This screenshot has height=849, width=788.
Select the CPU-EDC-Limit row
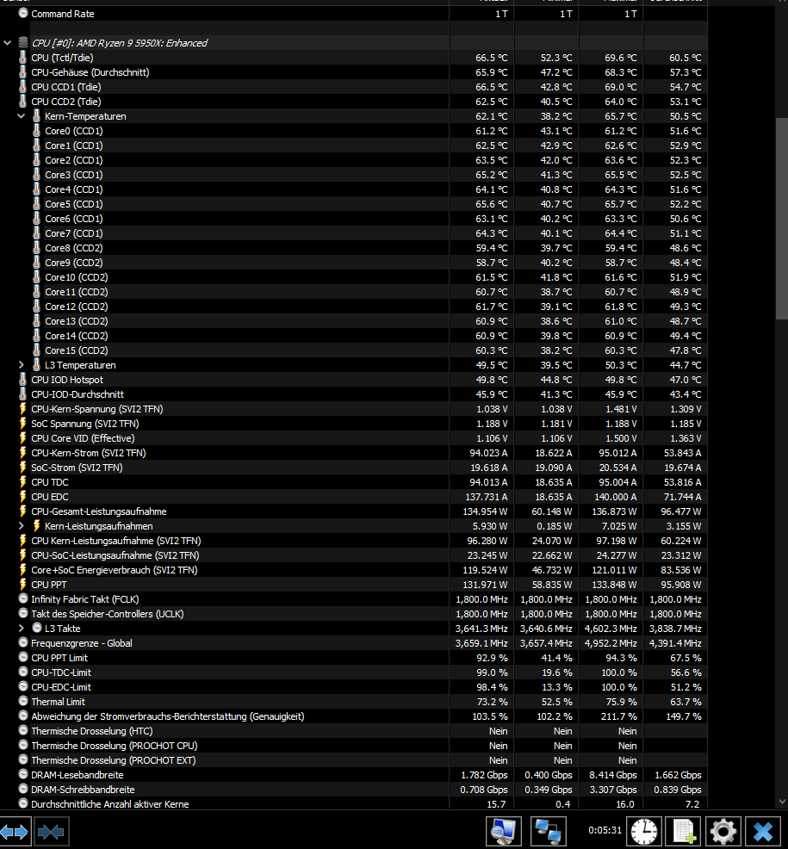[x=354, y=686]
